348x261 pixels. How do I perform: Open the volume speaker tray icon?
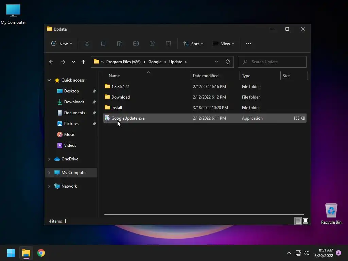(307, 253)
